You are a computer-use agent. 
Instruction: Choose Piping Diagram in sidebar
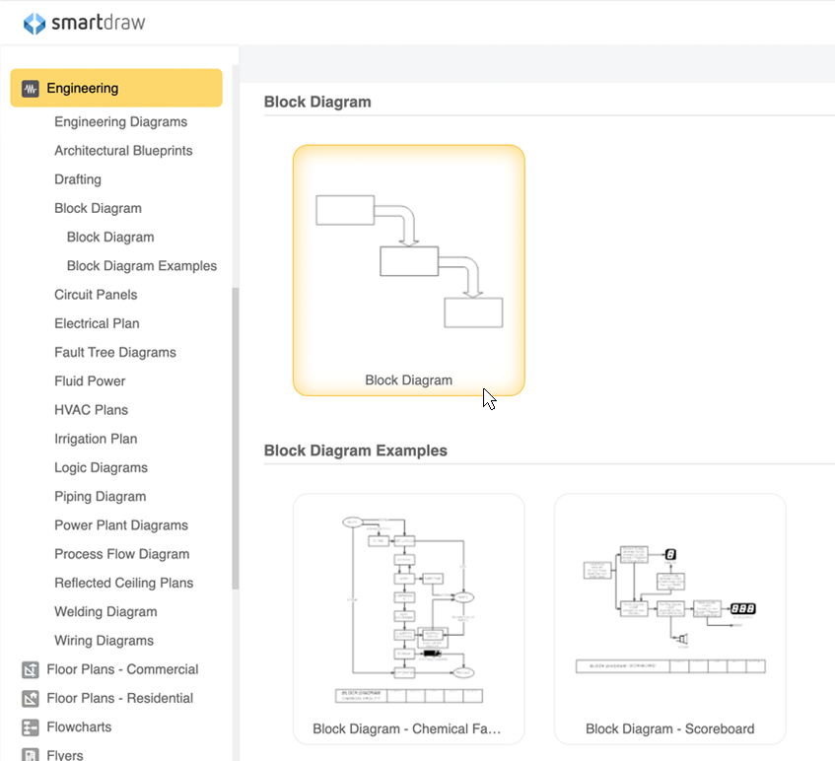pyautogui.click(x=101, y=496)
